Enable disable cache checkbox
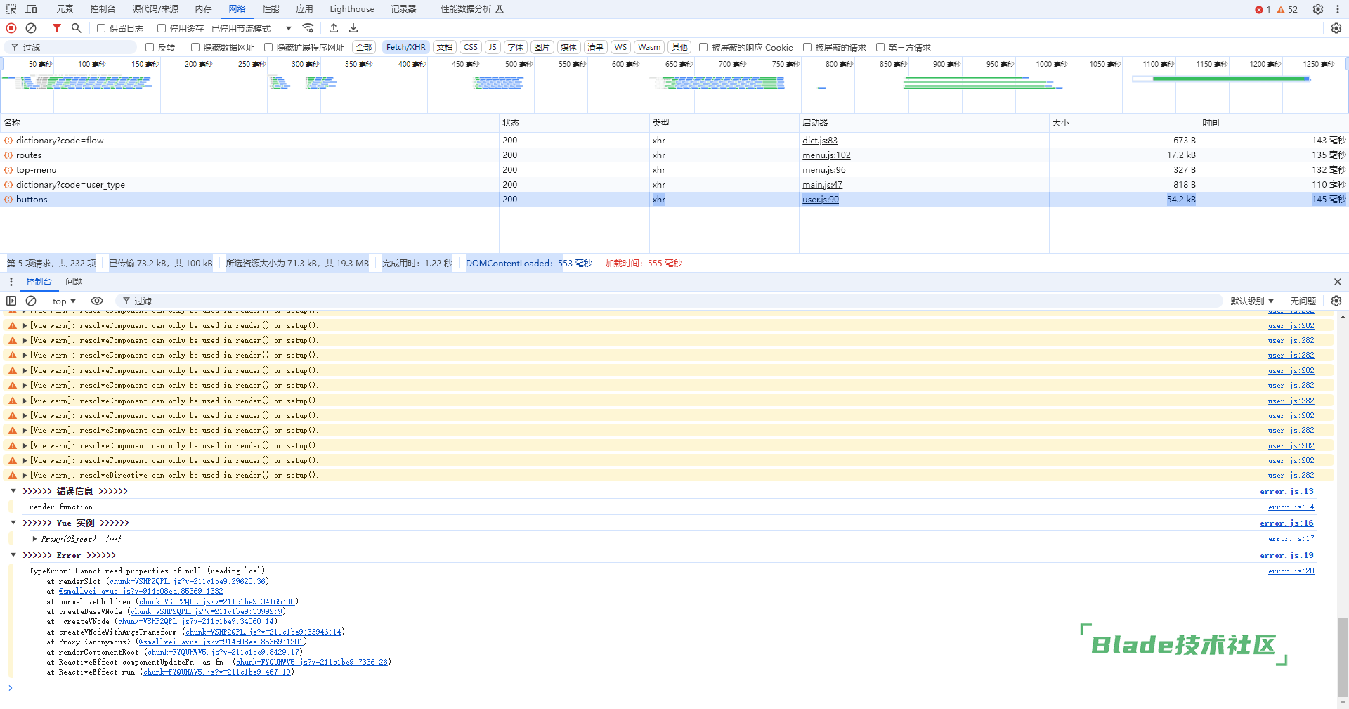Screen dimensions: 1349x709 [162, 28]
